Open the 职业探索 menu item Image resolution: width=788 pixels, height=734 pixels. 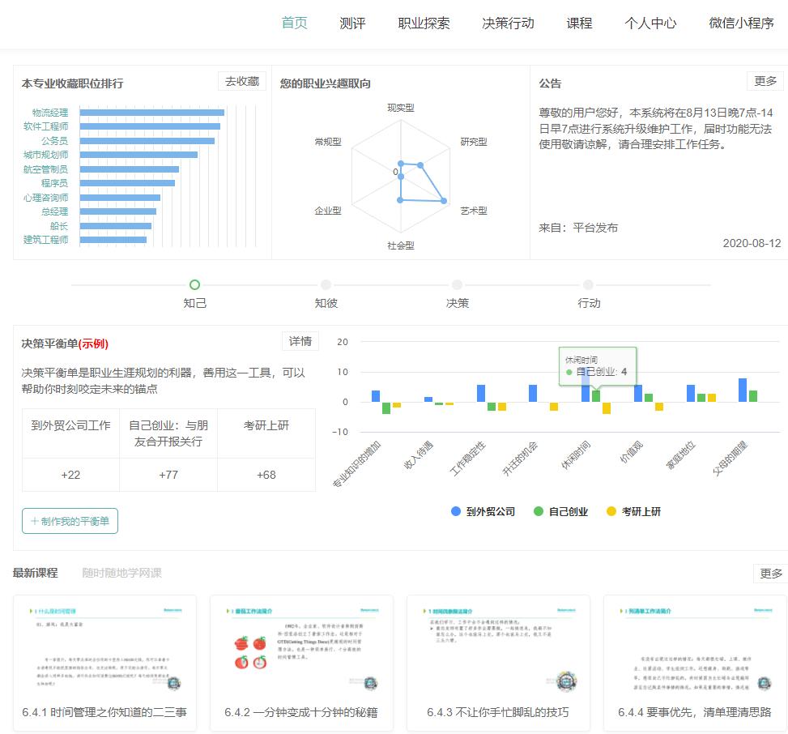pos(422,23)
